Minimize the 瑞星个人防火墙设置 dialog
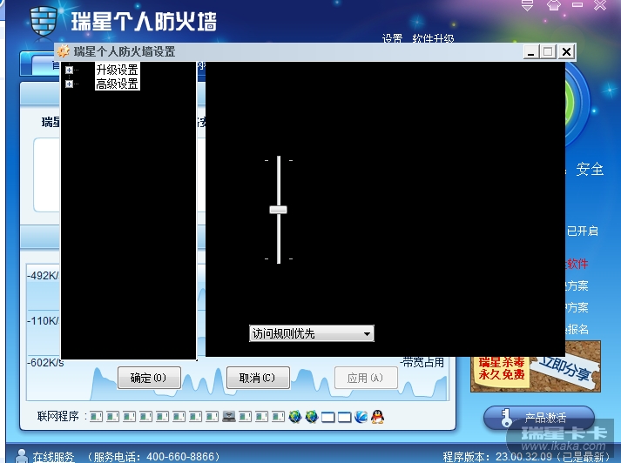Image resolution: width=621 pixels, height=463 pixels. tap(530, 52)
